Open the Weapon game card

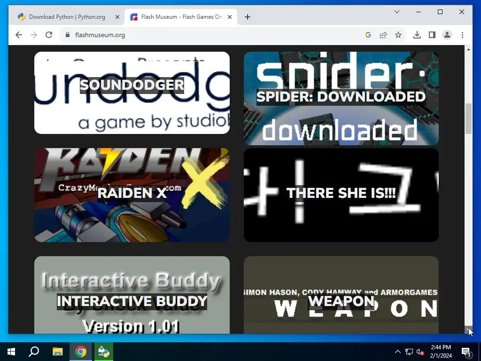point(341,295)
